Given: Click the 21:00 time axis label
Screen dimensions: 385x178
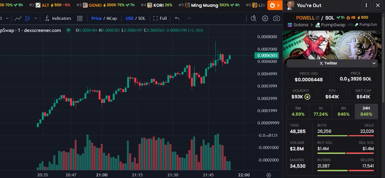Looking at the screenshot, I should pos(102,175).
